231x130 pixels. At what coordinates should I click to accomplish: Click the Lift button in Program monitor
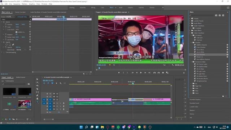[154, 73]
